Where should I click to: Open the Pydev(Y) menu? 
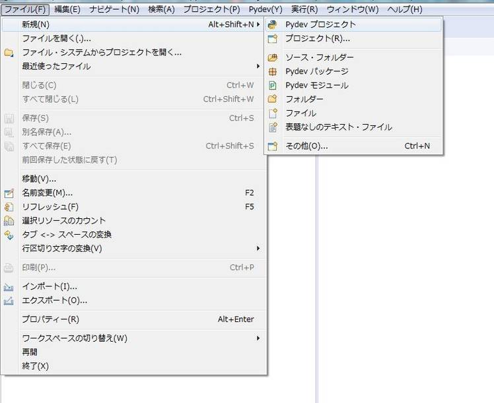click(265, 9)
